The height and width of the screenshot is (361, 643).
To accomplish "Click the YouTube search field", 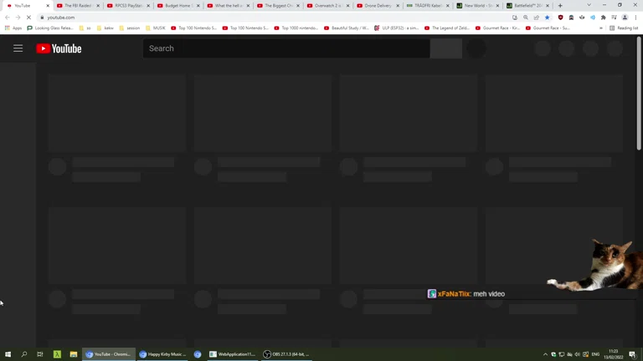I will pyautogui.click(x=286, y=48).
